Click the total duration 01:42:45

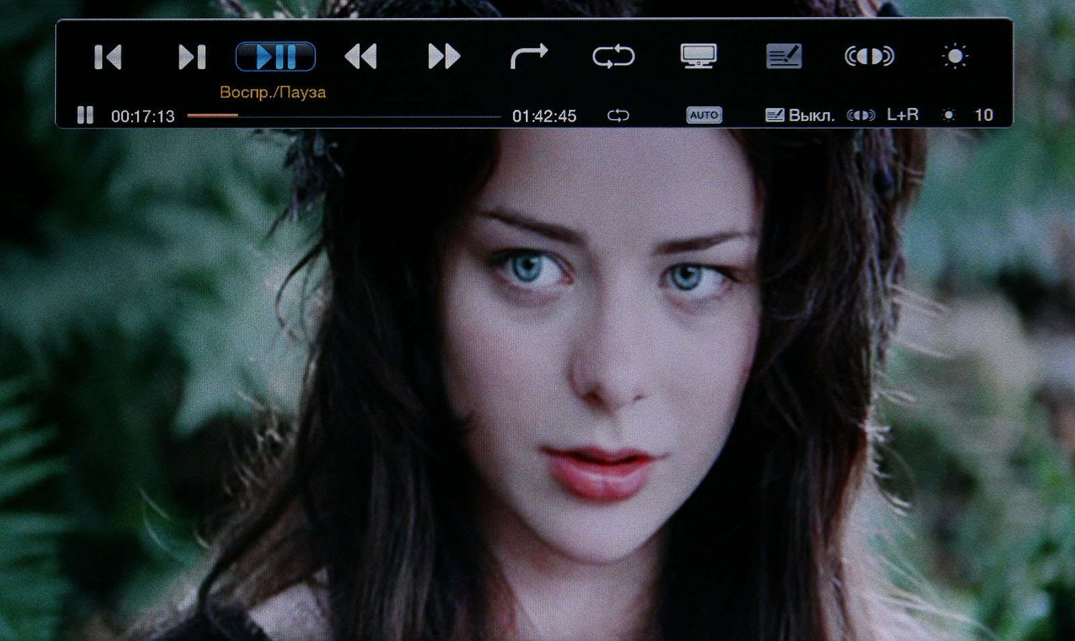tap(544, 116)
